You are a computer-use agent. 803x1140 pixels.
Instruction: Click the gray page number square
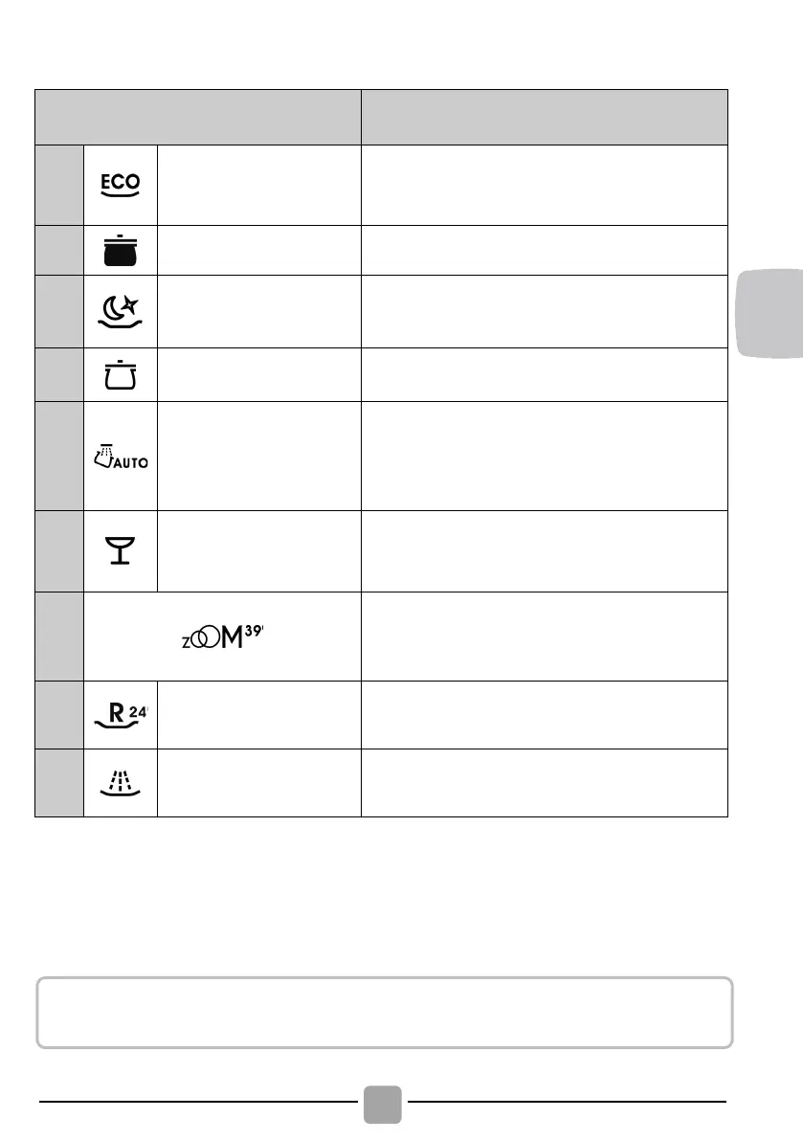click(384, 1104)
